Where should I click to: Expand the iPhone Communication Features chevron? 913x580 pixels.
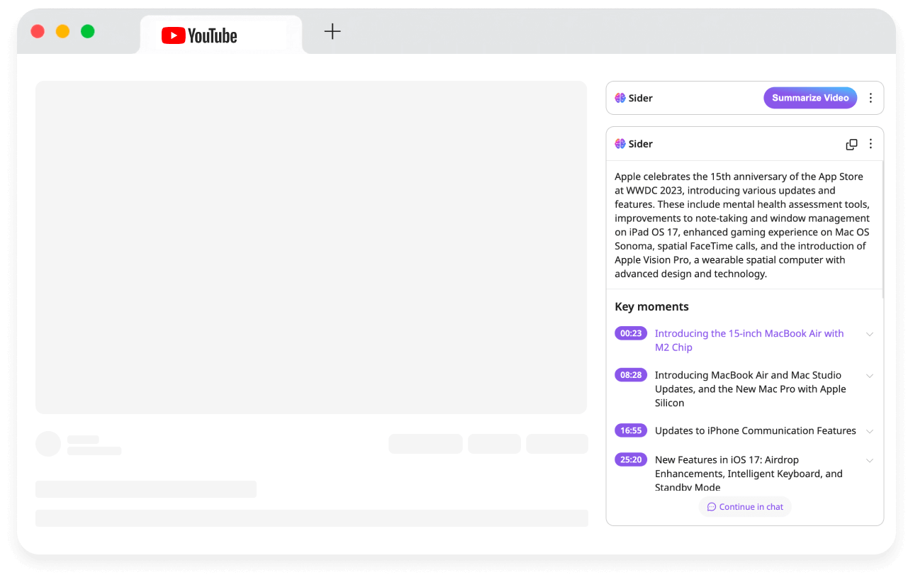tap(870, 431)
